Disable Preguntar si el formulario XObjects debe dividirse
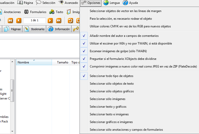This screenshot has height=134, width=199. click(139, 59)
